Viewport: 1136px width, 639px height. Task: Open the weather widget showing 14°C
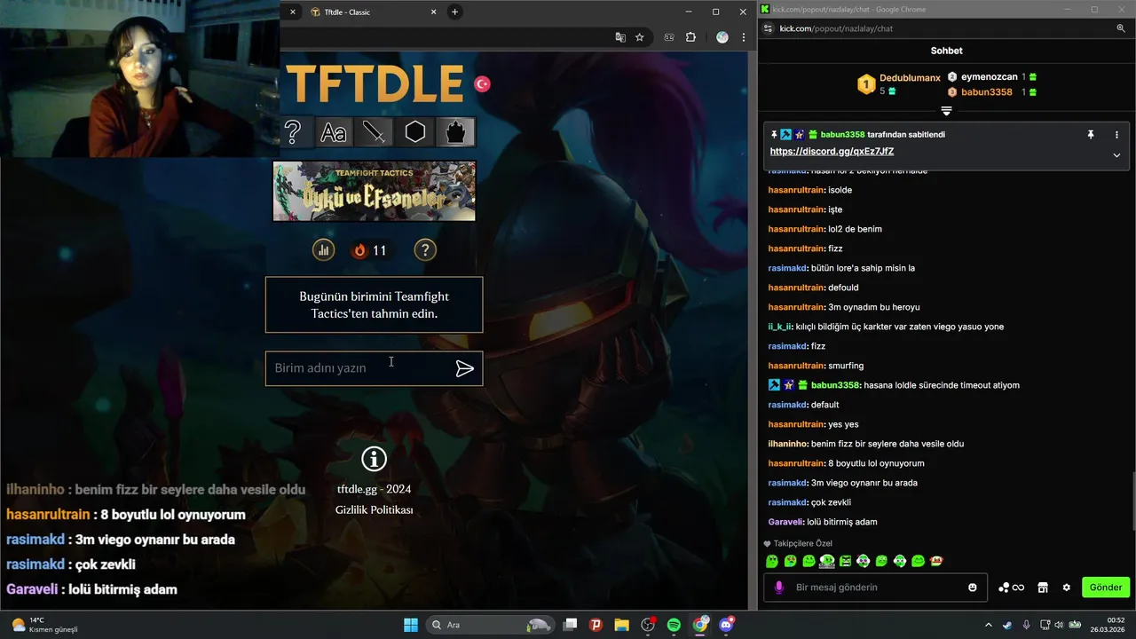coord(44,625)
